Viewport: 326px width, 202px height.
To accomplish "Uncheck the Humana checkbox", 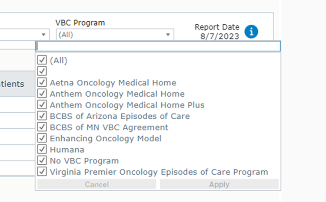I will (42, 150).
